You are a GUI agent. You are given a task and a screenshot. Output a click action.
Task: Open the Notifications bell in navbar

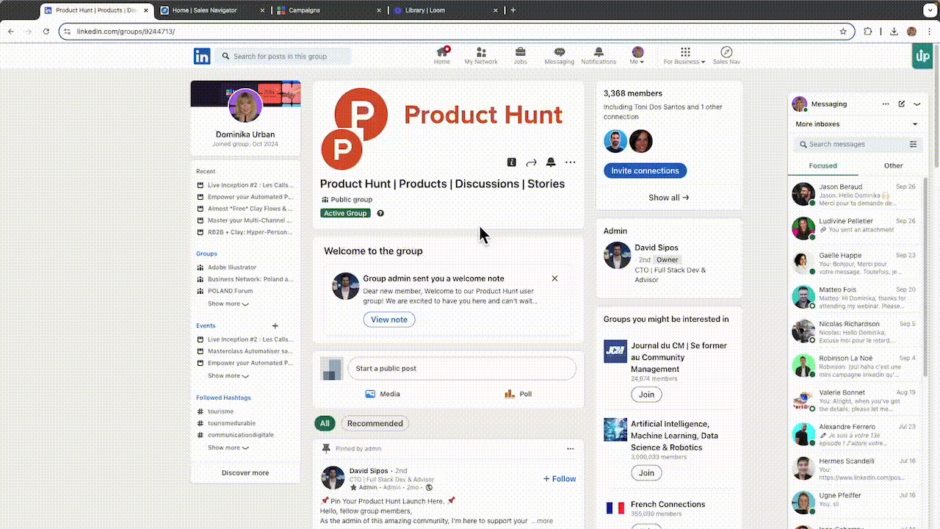click(599, 53)
